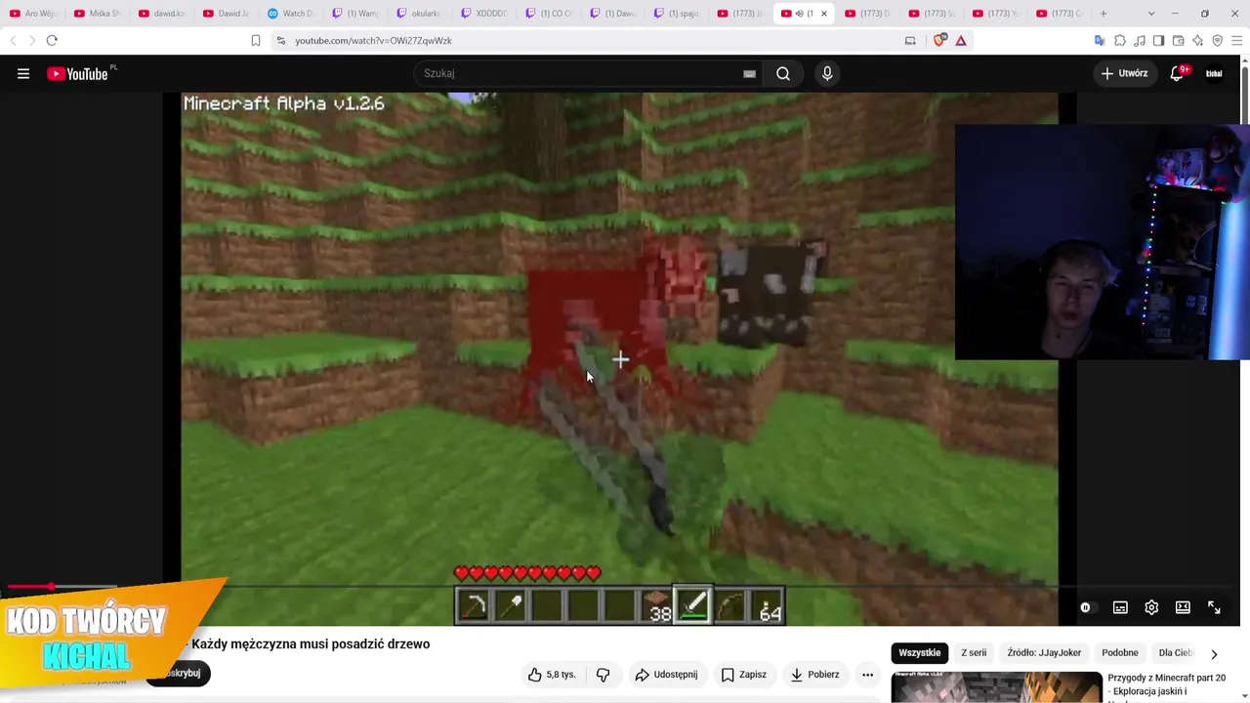
Task: Open the Brave Wallet icon
Action: coord(1178,40)
